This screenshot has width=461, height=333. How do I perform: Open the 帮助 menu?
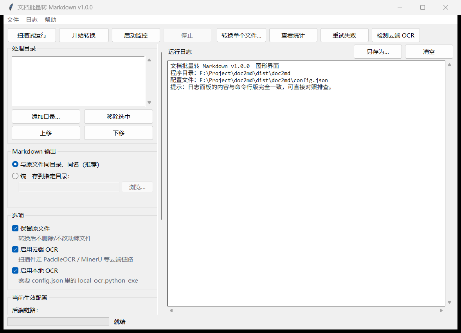tap(50, 20)
